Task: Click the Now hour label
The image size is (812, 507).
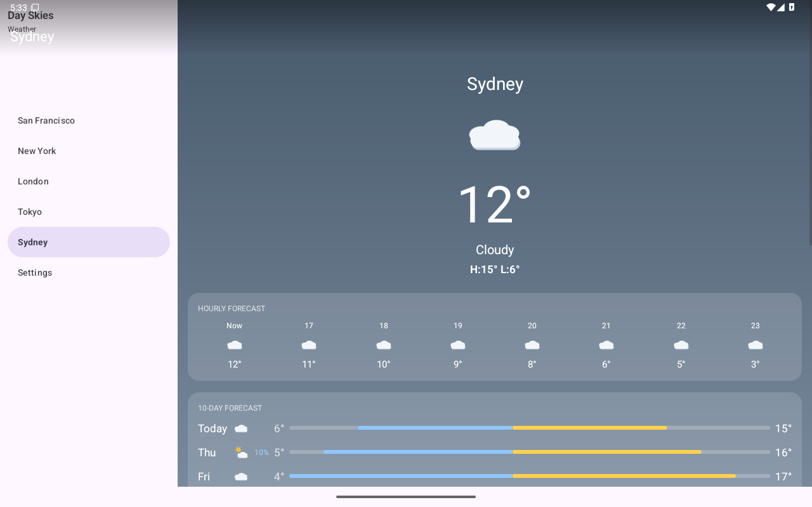Action: pyautogui.click(x=235, y=326)
